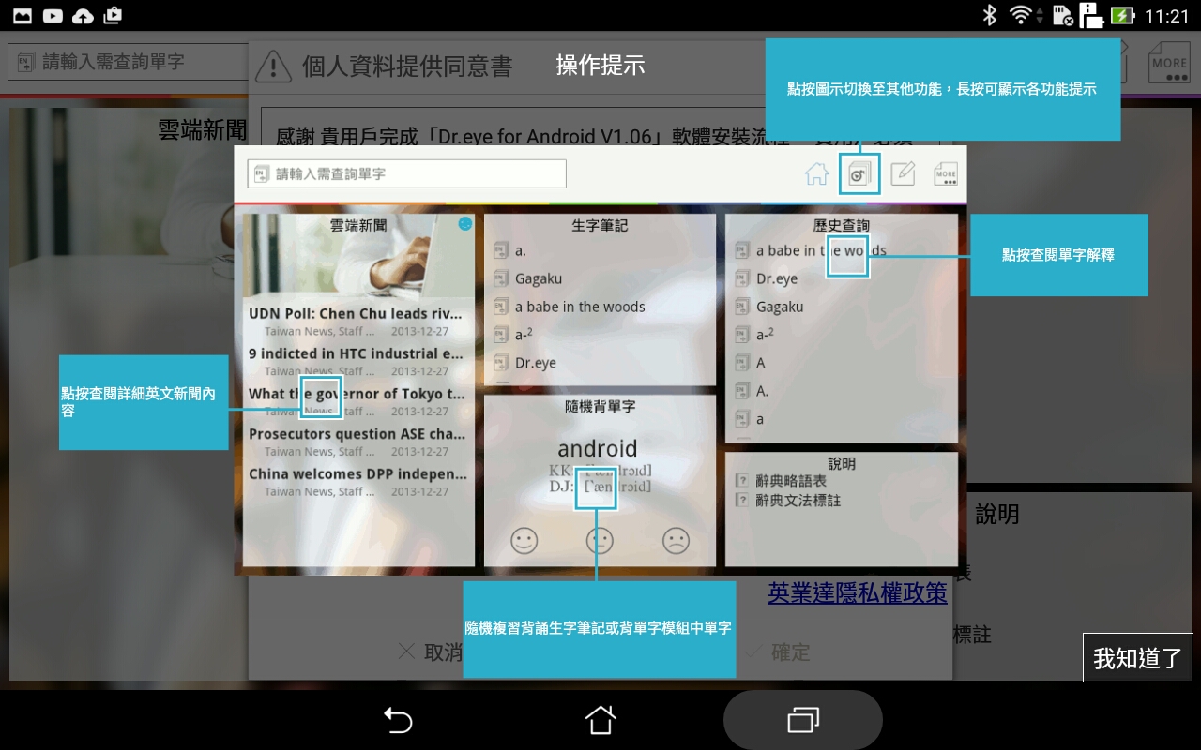Tap the pencil note icon in the tutorial toolbar
Screen dimensions: 1201x750
pos(903,173)
